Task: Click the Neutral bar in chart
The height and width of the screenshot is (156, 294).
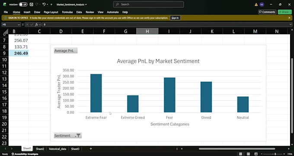Action: point(243,105)
